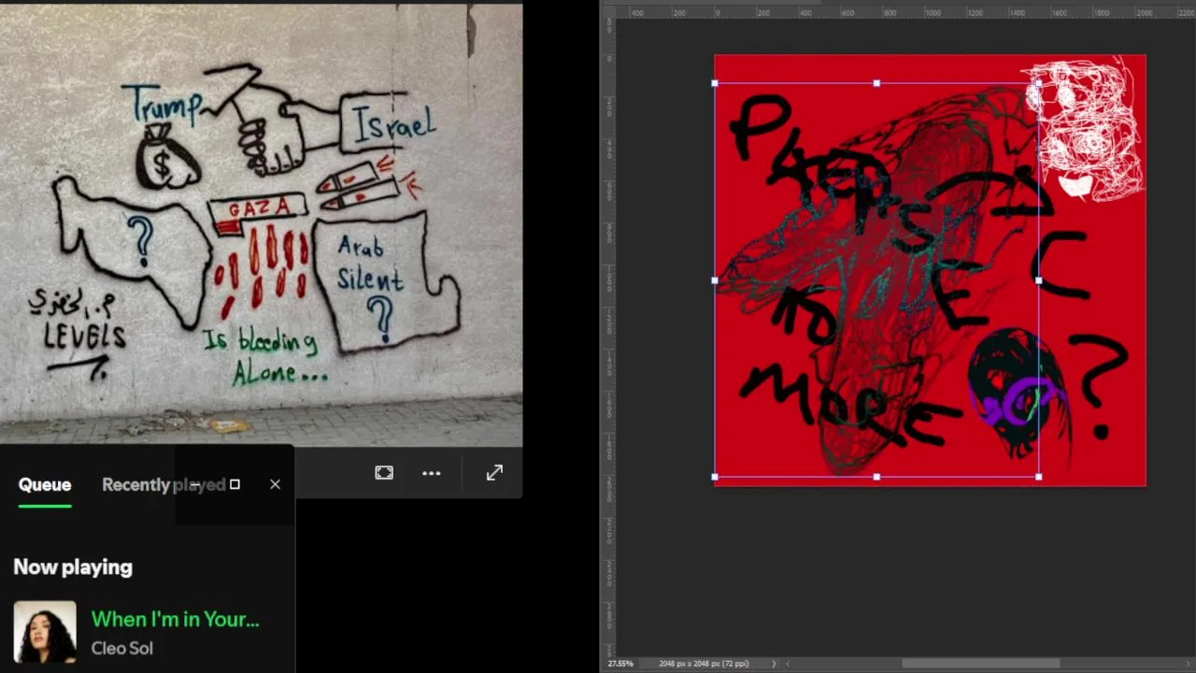Switch to the Queue tab in Spotify
1196x673 pixels.
(x=45, y=484)
